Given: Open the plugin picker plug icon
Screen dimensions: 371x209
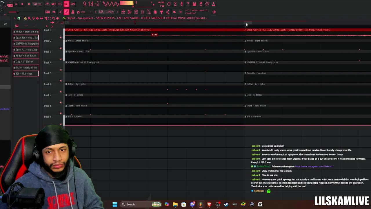Looking at the screenshot, I should pyautogui.click(x=161, y=12).
